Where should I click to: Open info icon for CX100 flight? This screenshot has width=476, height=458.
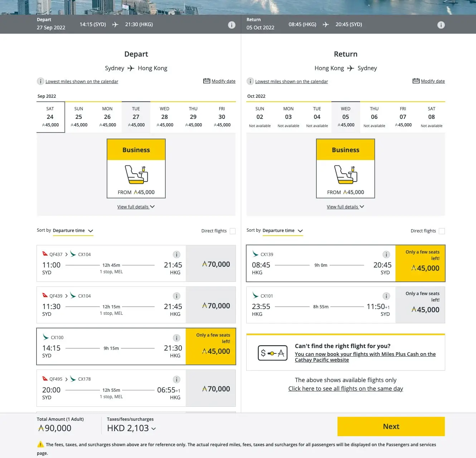pyautogui.click(x=176, y=338)
